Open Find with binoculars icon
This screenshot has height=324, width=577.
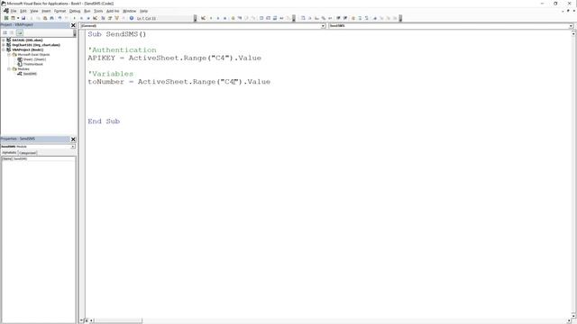point(52,18)
